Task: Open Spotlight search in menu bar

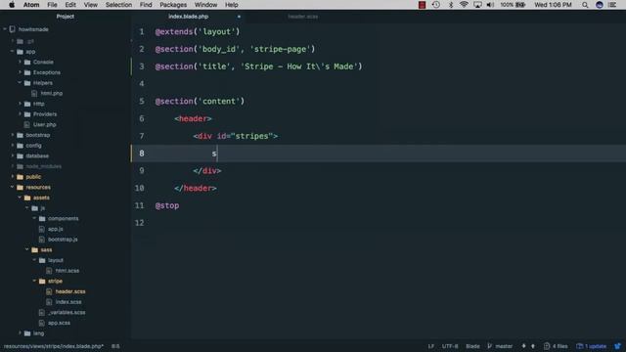Action: (585, 5)
